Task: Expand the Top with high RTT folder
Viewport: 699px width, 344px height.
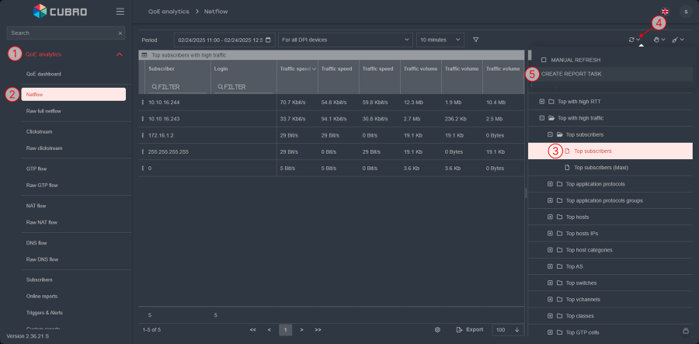Action: coord(541,102)
